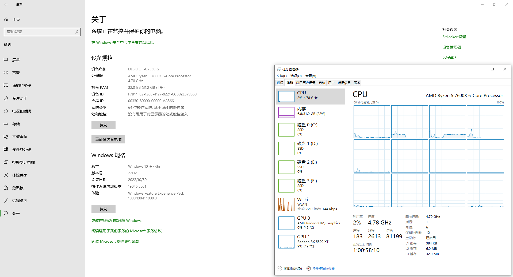Switch to the Processes (进程) tab
This screenshot has height=277, width=513.
coord(280,83)
